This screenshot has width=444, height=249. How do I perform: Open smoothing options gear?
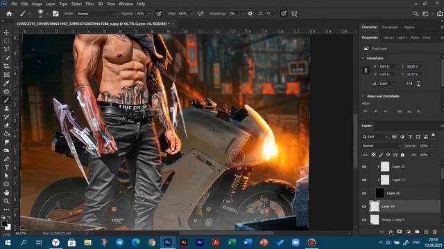click(x=250, y=14)
